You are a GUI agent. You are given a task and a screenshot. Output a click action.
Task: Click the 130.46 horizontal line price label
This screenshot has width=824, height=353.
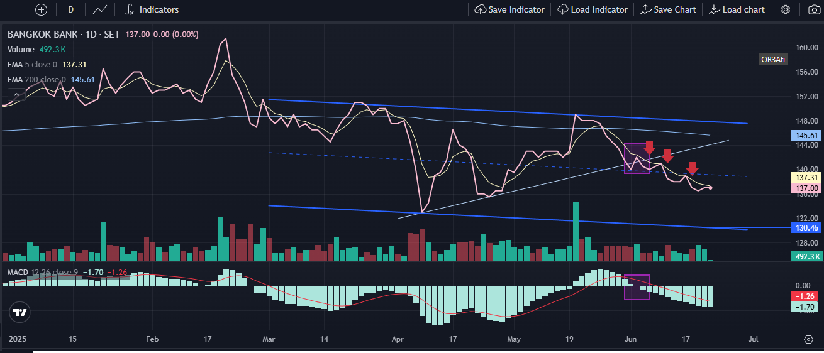coord(806,227)
